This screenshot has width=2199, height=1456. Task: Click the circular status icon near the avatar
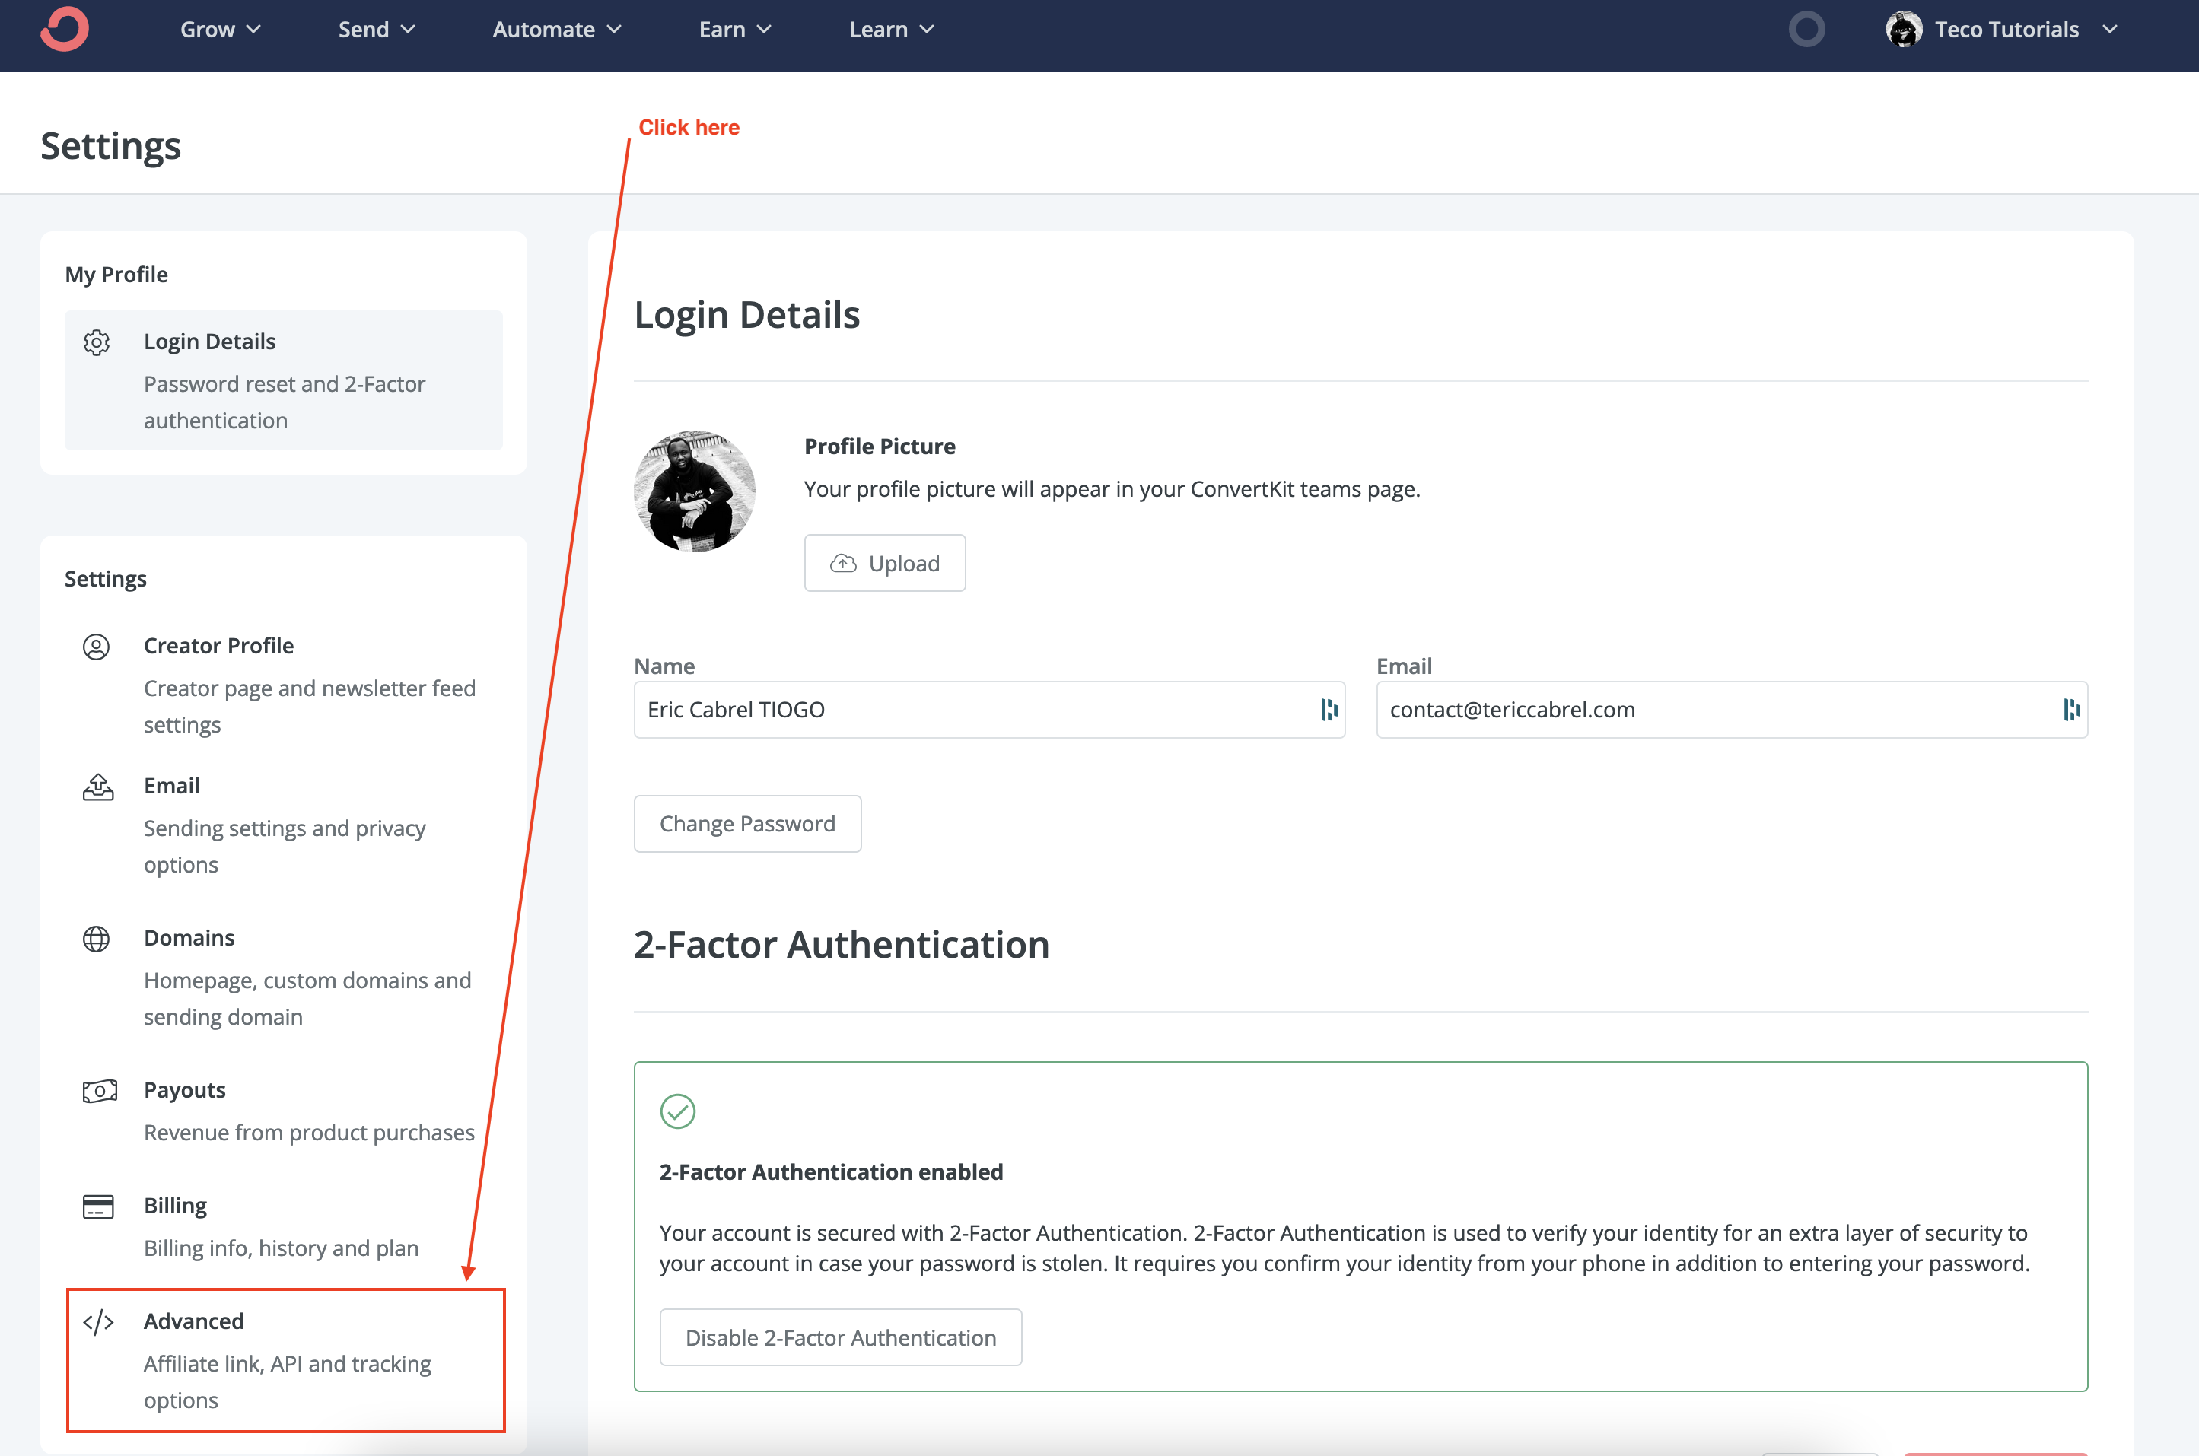1806,29
